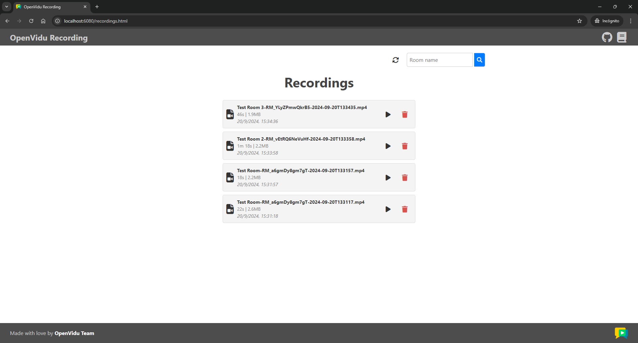The width and height of the screenshot is (638, 343).
Task: Click the OpenVidu Recording header title
Action: [x=49, y=38]
